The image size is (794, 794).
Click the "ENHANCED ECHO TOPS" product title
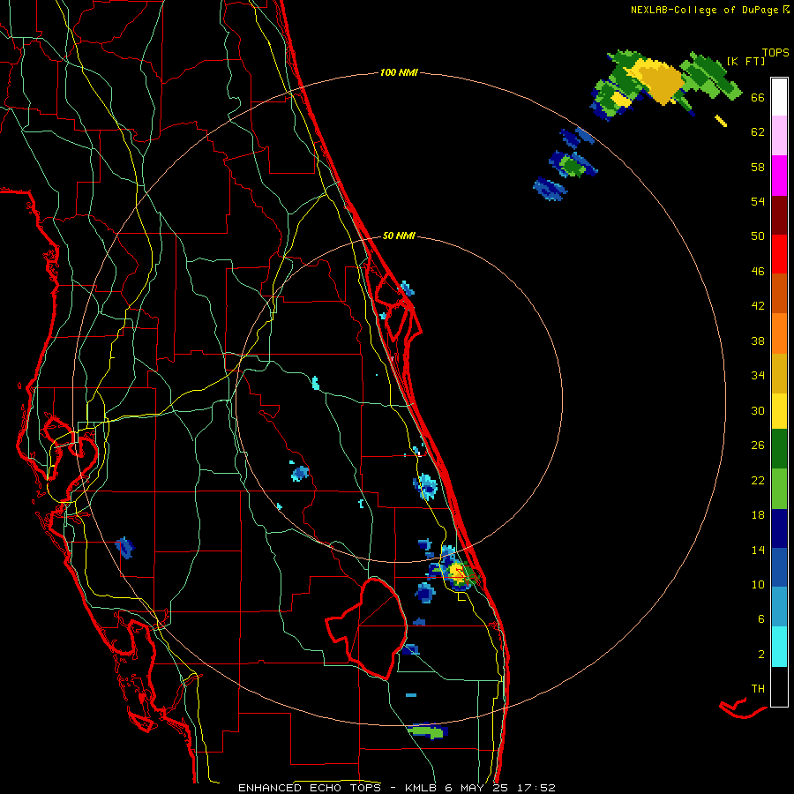click(x=310, y=788)
